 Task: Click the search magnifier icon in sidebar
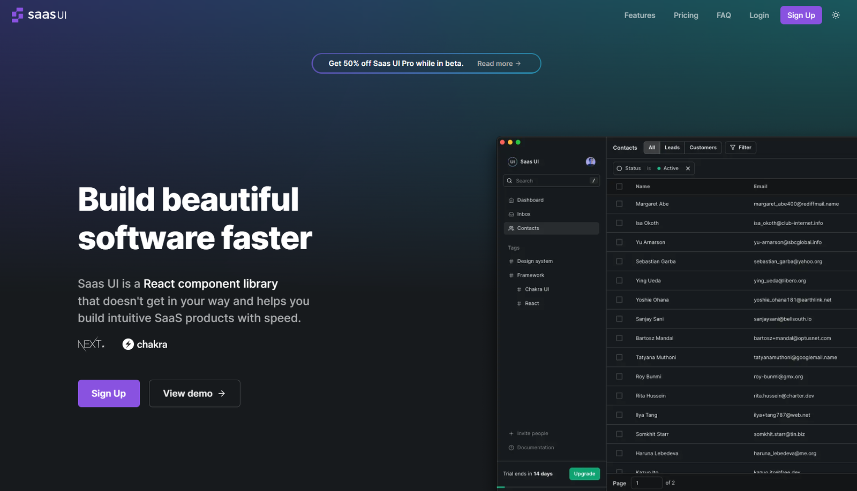[x=509, y=181]
